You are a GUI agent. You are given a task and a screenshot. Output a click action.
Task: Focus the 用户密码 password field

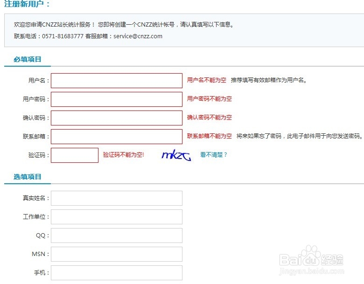[x=117, y=99]
